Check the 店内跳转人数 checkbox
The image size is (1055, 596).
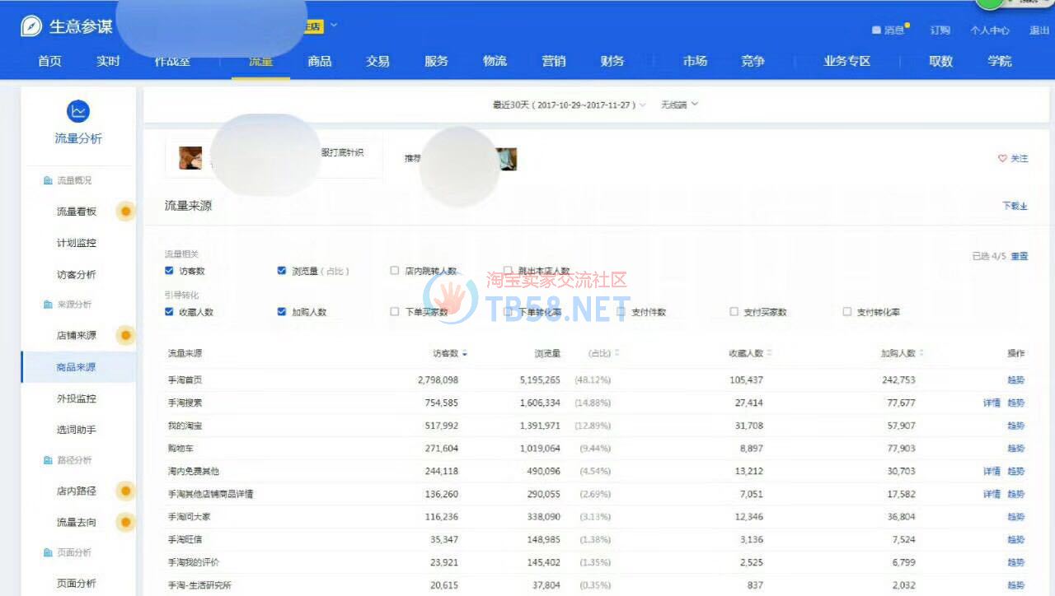(x=395, y=270)
